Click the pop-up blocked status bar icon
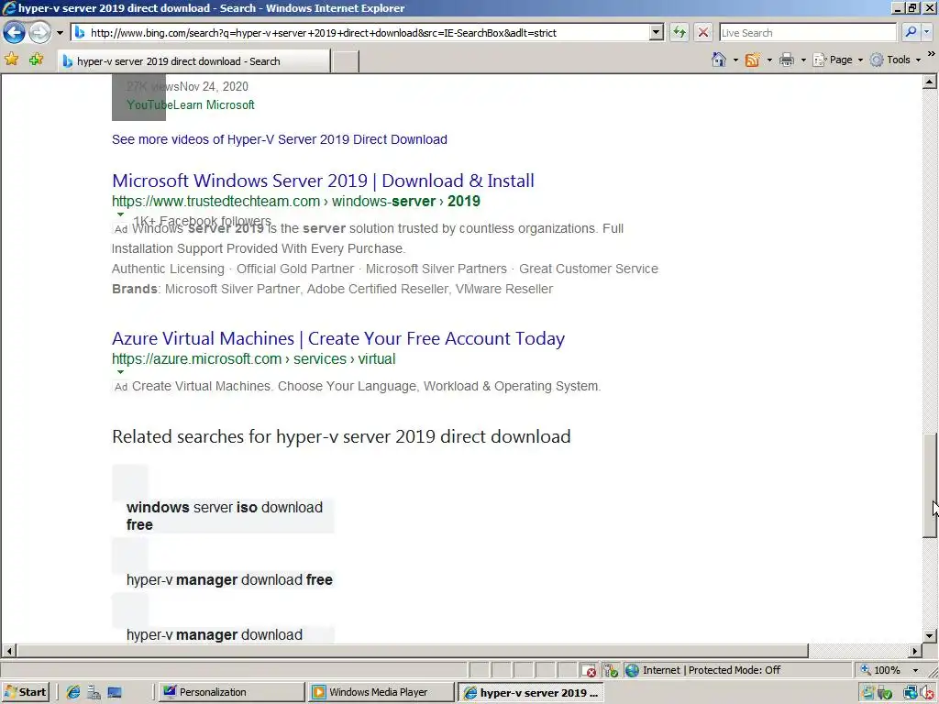 [589, 670]
